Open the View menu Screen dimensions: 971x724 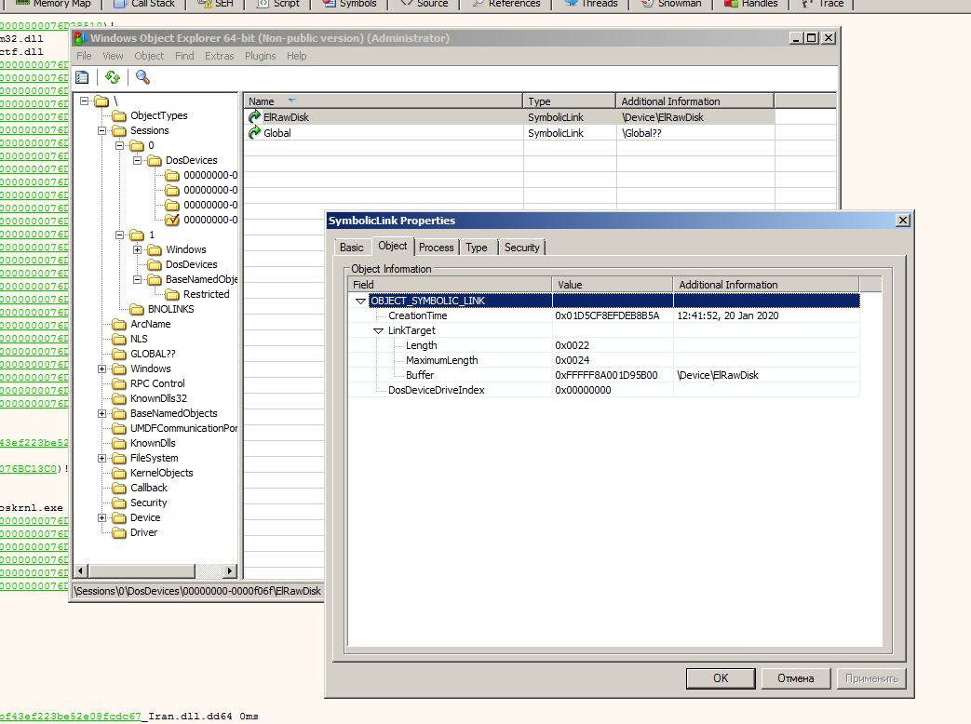point(113,56)
